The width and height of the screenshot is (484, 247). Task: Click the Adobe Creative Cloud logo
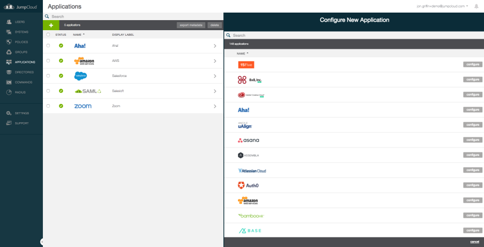pyautogui.click(x=251, y=95)
